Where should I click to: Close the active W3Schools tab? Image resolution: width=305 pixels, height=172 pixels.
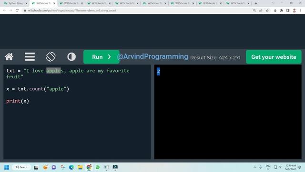click(x=54, y=3)
